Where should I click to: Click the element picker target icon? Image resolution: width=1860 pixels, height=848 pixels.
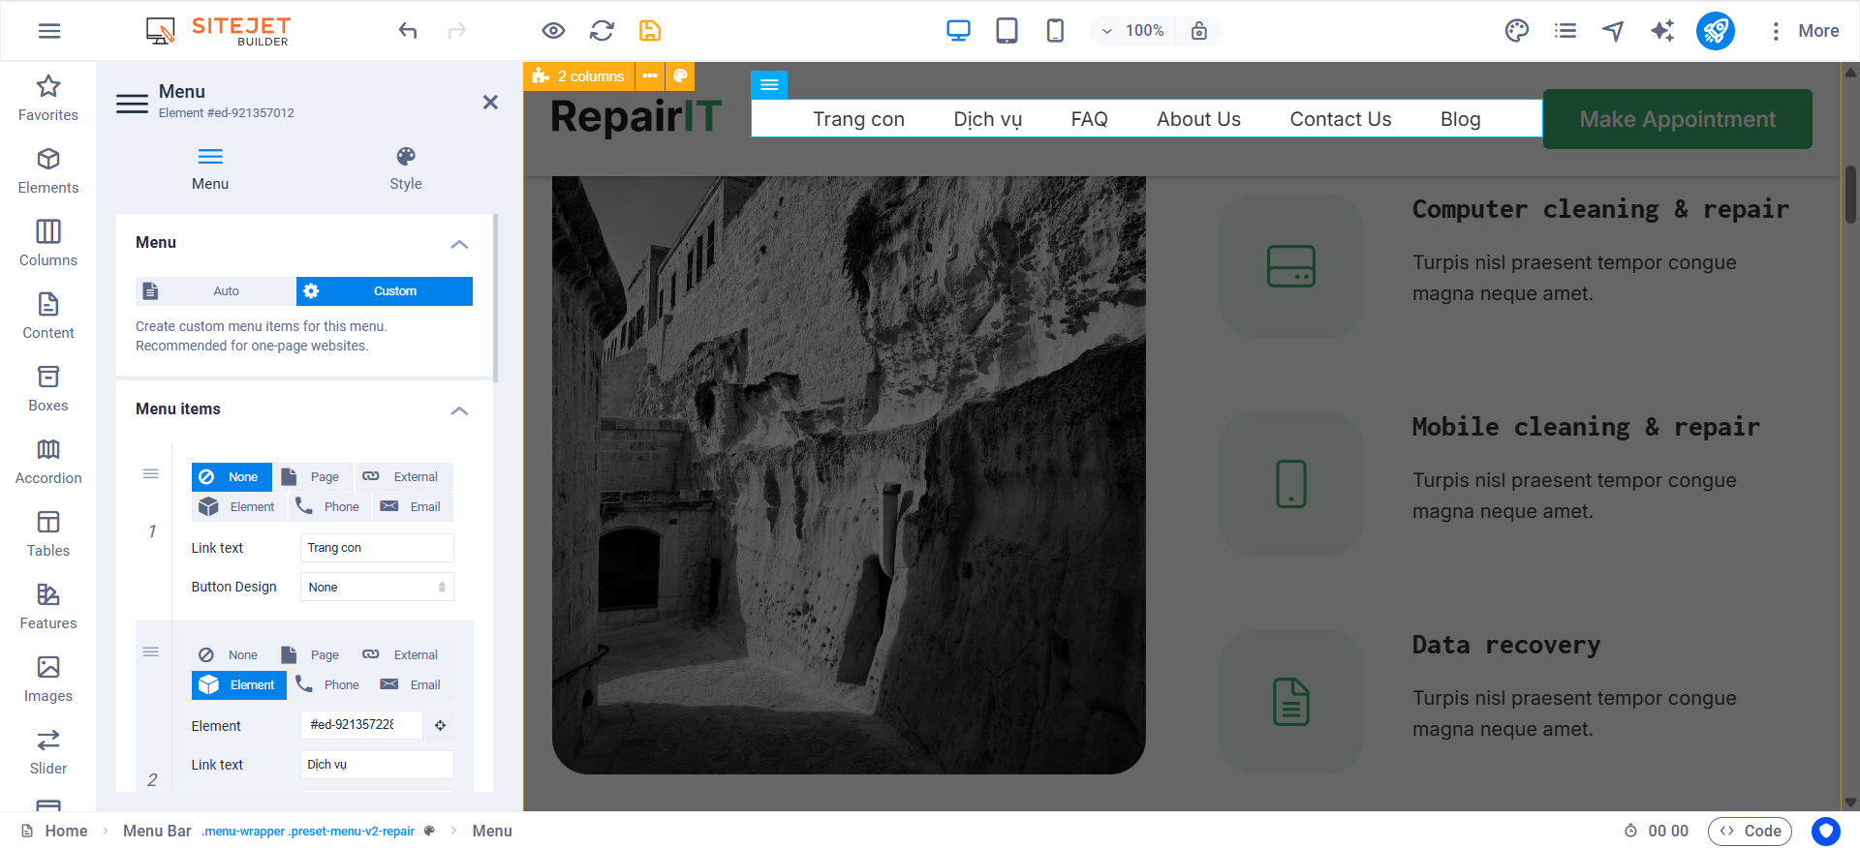(440, 725)
